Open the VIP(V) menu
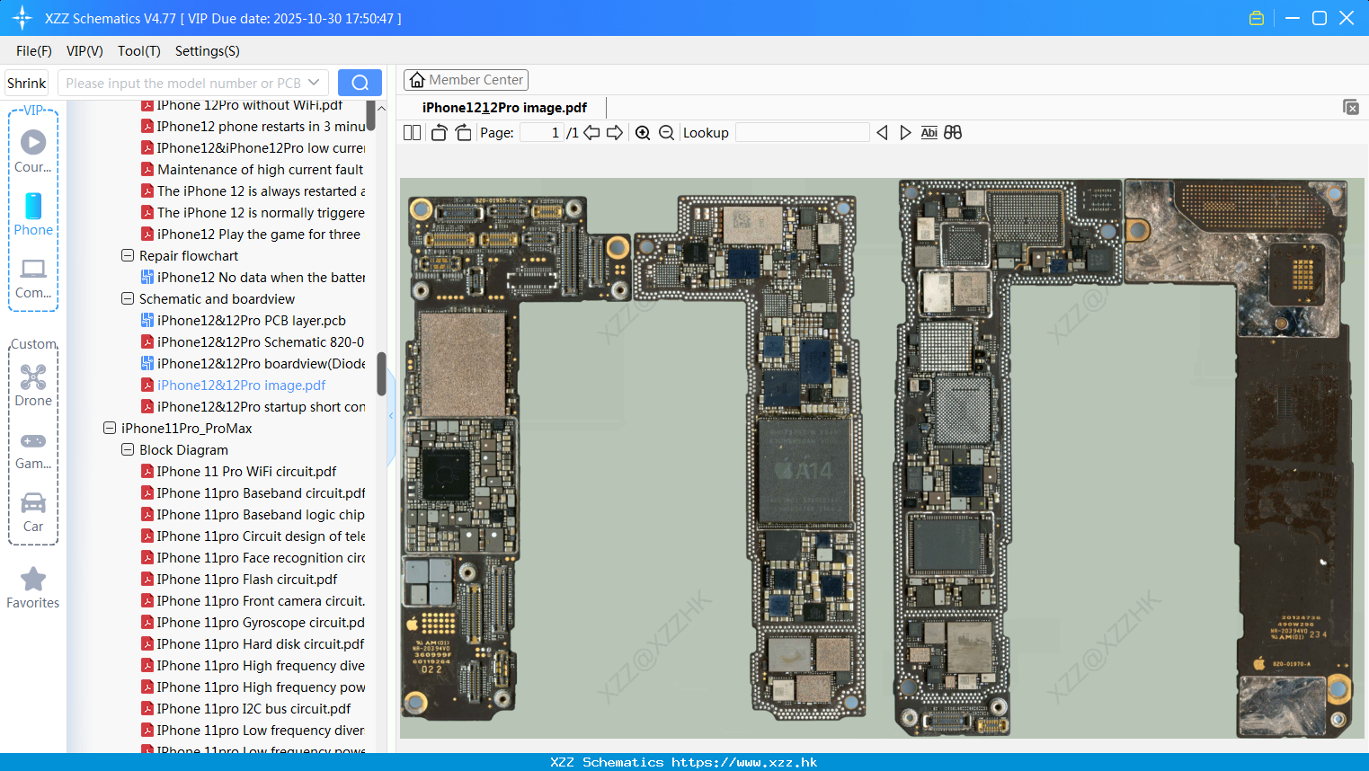 84,51
